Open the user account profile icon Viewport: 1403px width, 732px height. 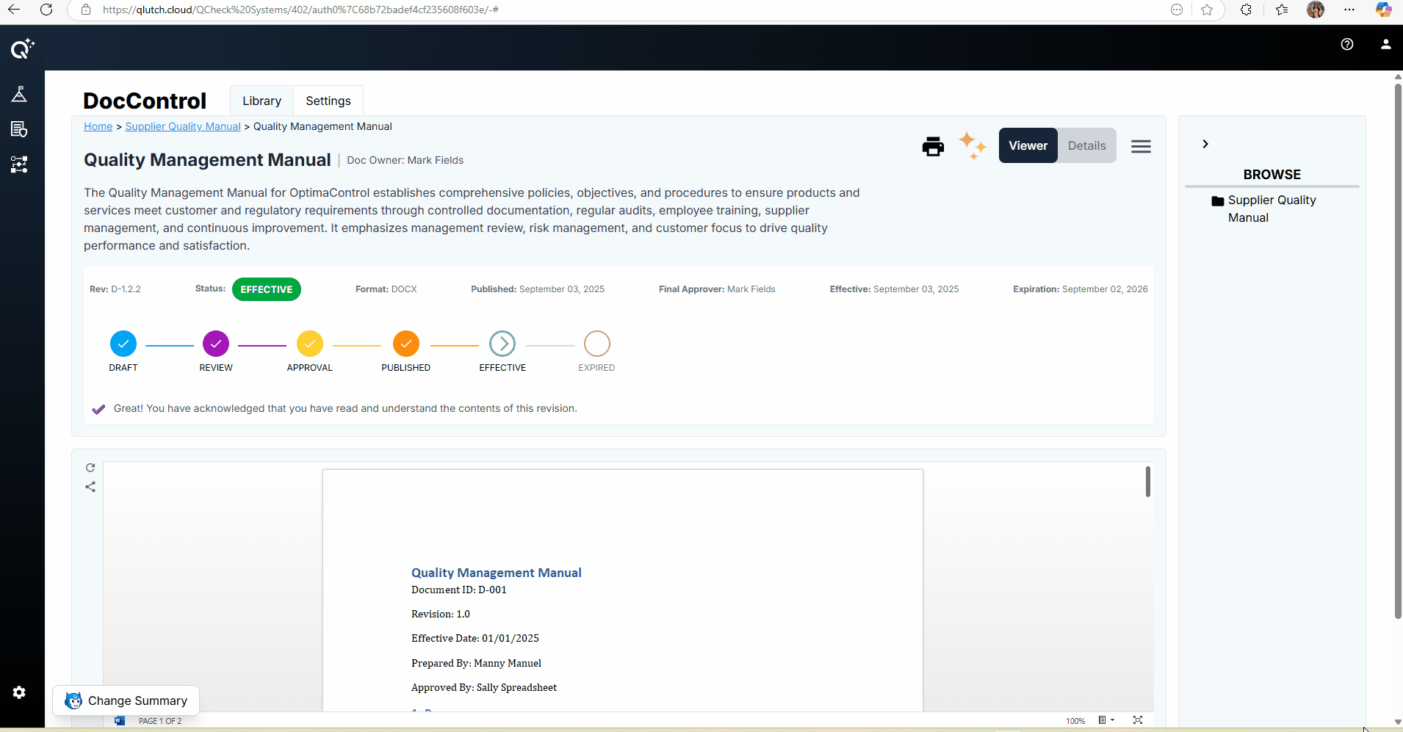(1385, 44)
